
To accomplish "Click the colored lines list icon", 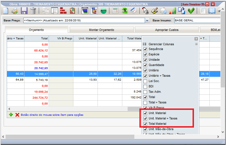I will [85, 11].
